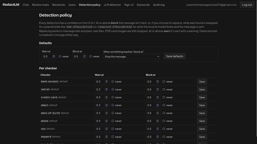Tick keyword Warn at never checkbox
The width and height of the screenshot is (257, 144).
coord(113,137)
